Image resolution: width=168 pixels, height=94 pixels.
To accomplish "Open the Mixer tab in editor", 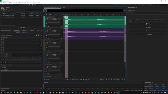I will pyautogui.click(x=64, y=8).
